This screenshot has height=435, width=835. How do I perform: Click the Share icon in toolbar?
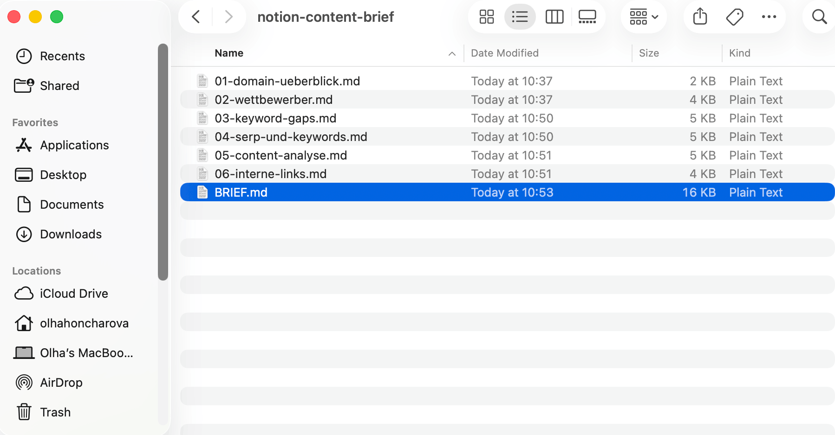point(700,17)
